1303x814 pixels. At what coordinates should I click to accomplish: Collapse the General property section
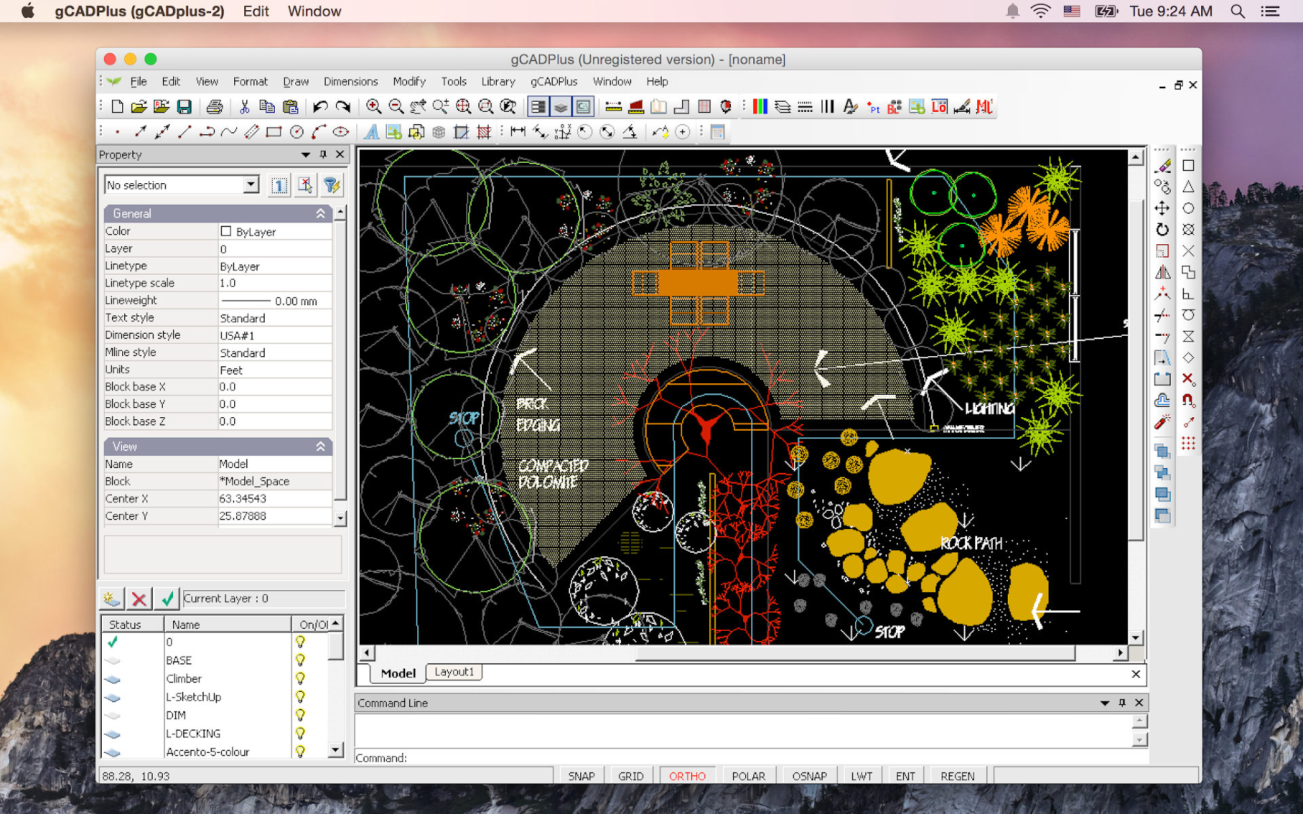coord(320,214)
